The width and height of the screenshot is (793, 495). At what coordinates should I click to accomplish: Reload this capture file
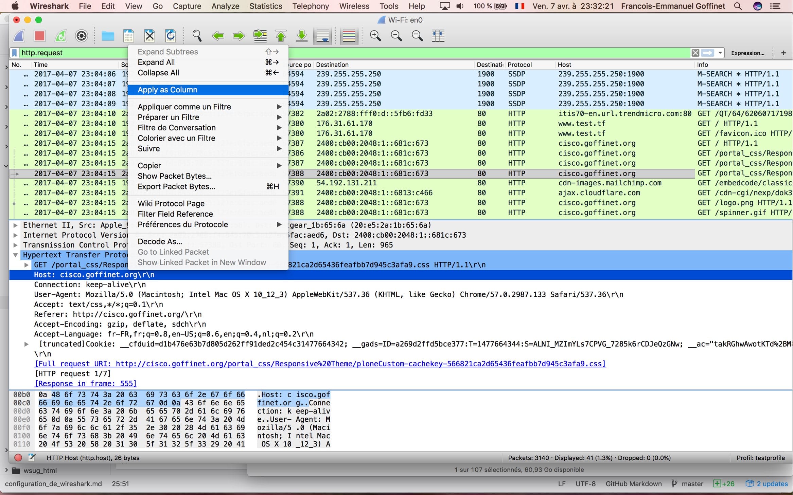coord(171,36)
